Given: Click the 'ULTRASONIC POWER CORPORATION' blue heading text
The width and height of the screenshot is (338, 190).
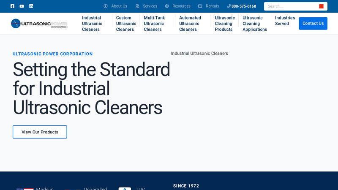Looking at the screenshot, I should coord(52,54).
